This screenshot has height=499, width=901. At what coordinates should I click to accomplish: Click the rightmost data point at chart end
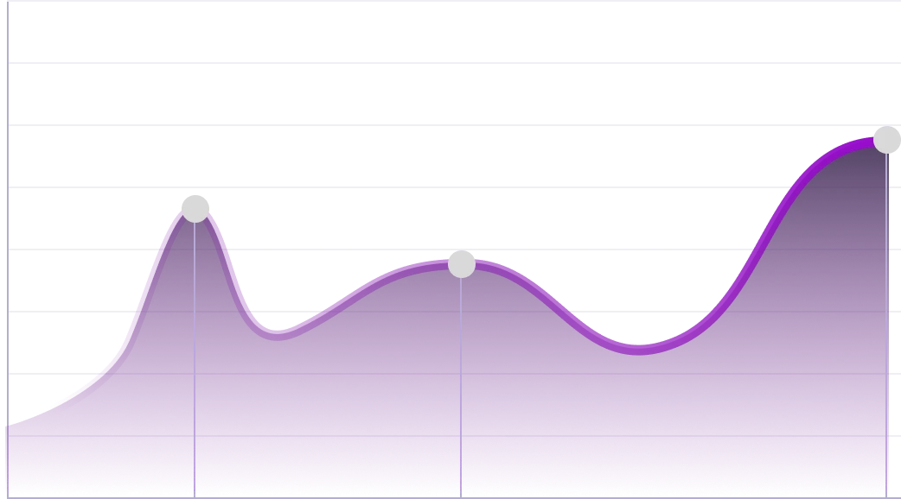click(887, 140)
